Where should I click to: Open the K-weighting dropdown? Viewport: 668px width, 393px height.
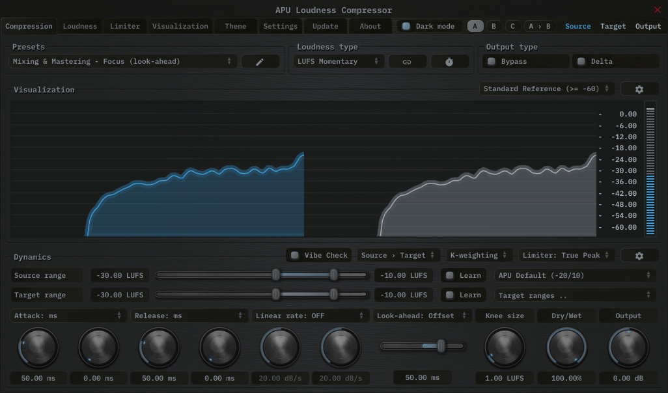[x=479, y=256]
